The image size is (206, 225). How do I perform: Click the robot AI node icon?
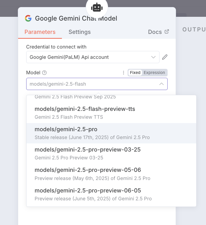(97, 8)
